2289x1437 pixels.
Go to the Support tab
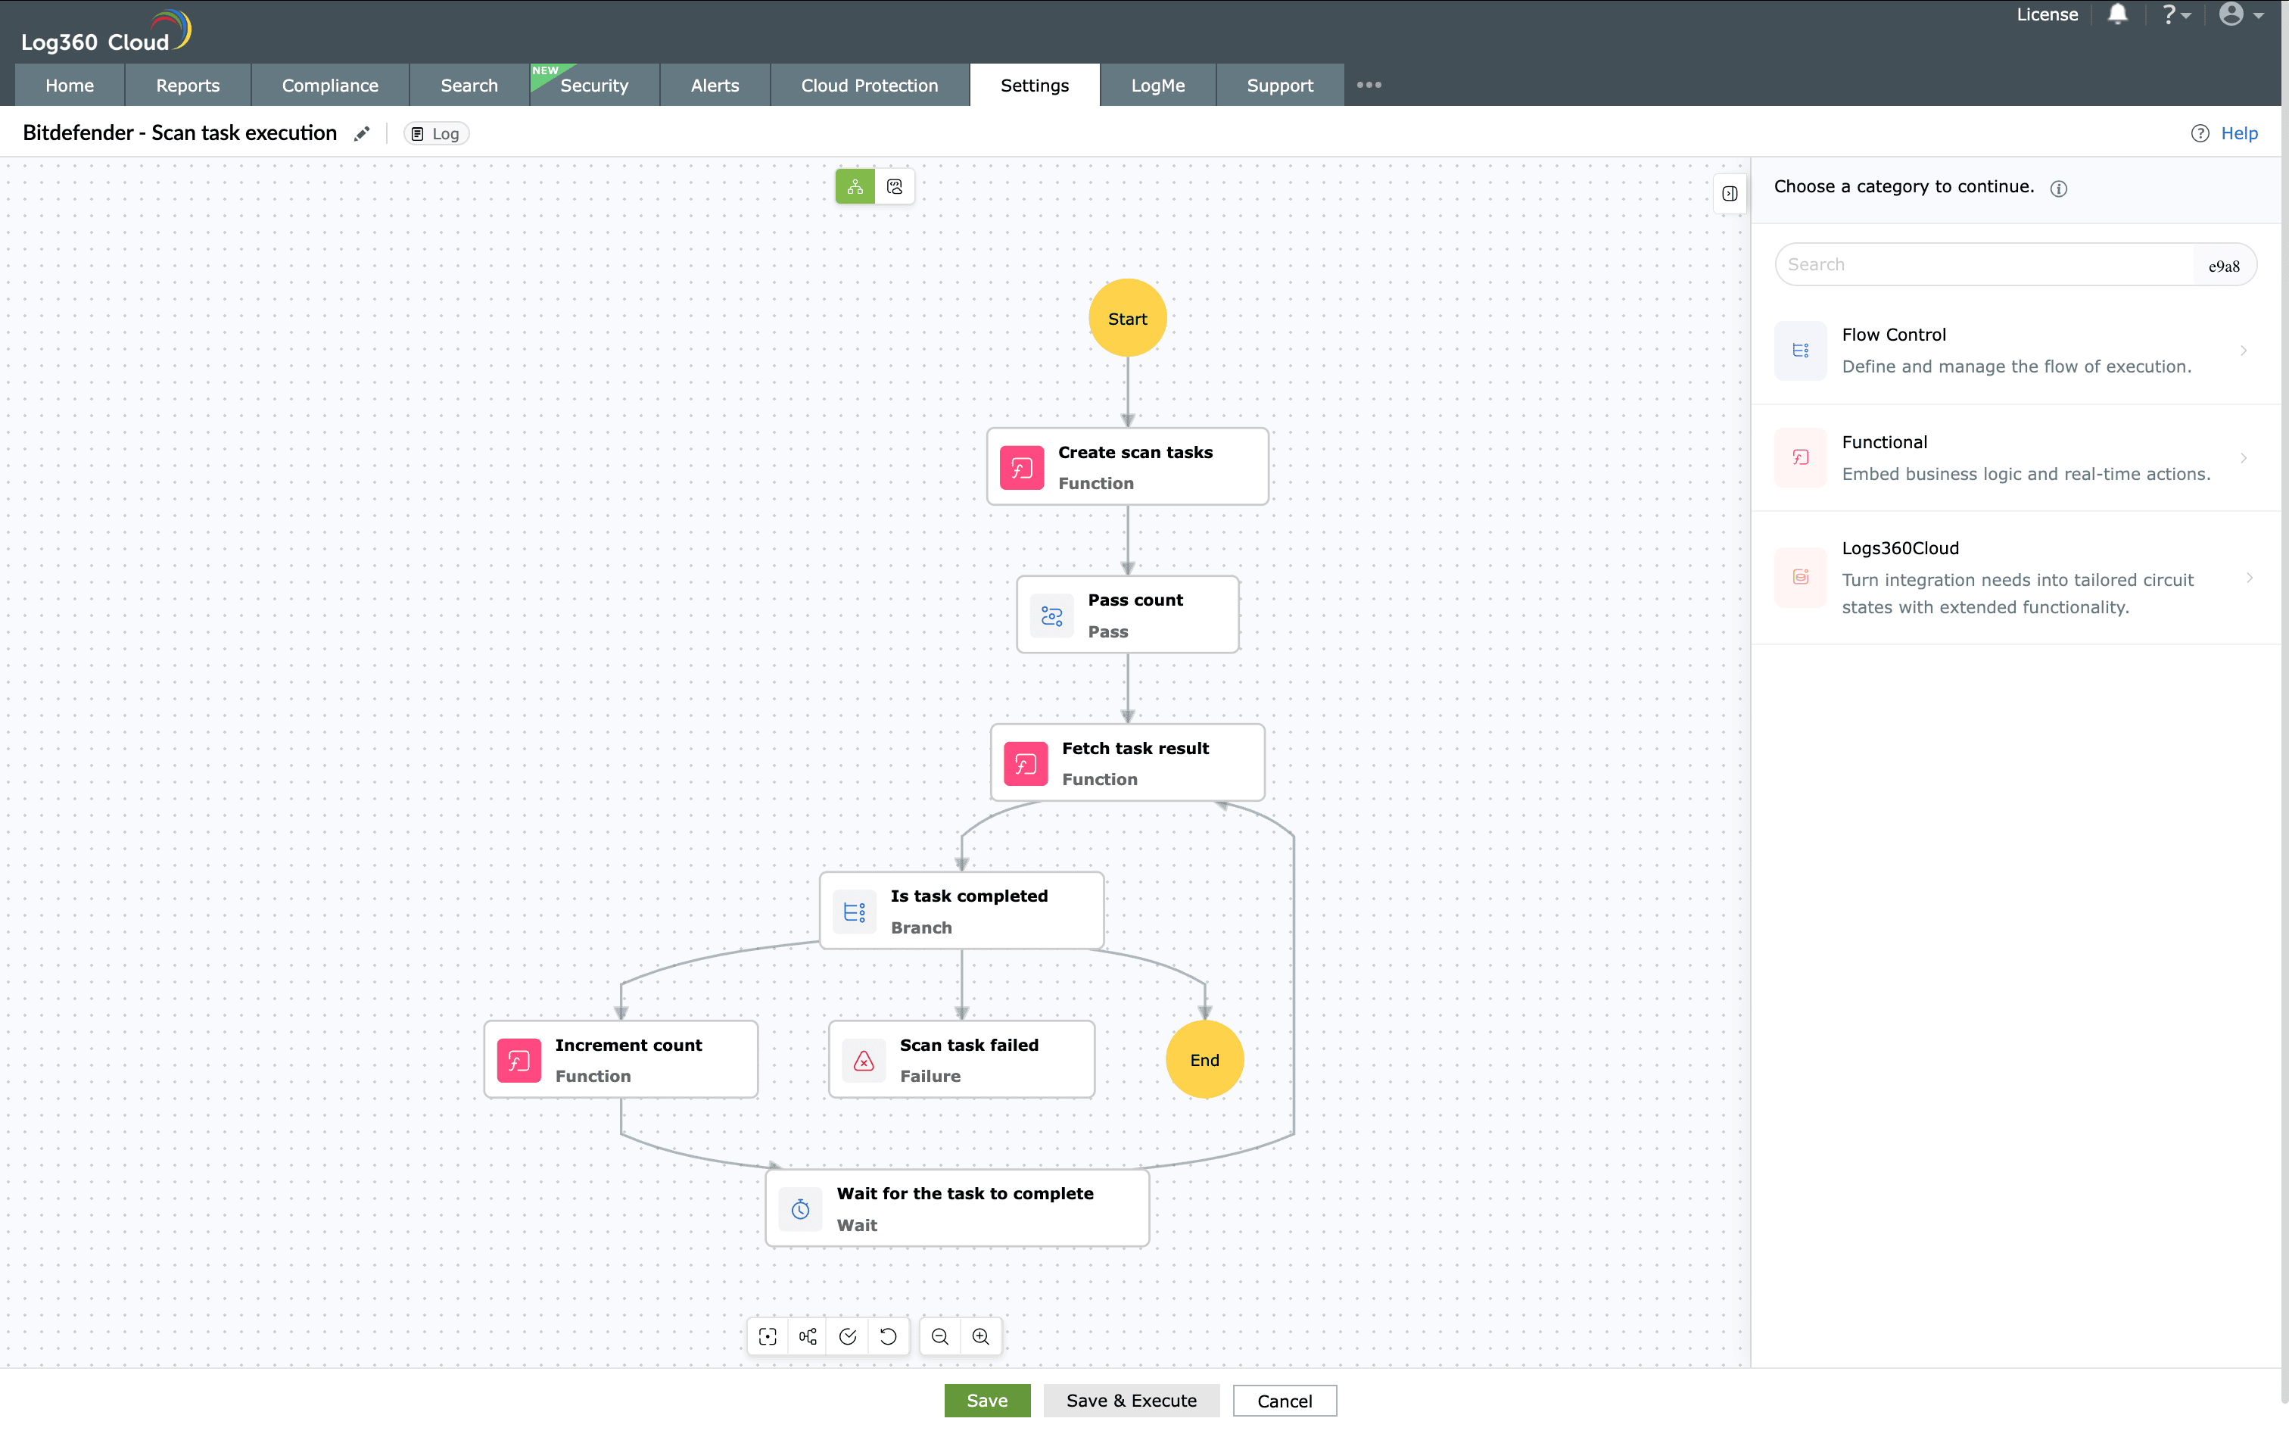click(1280, 85)
